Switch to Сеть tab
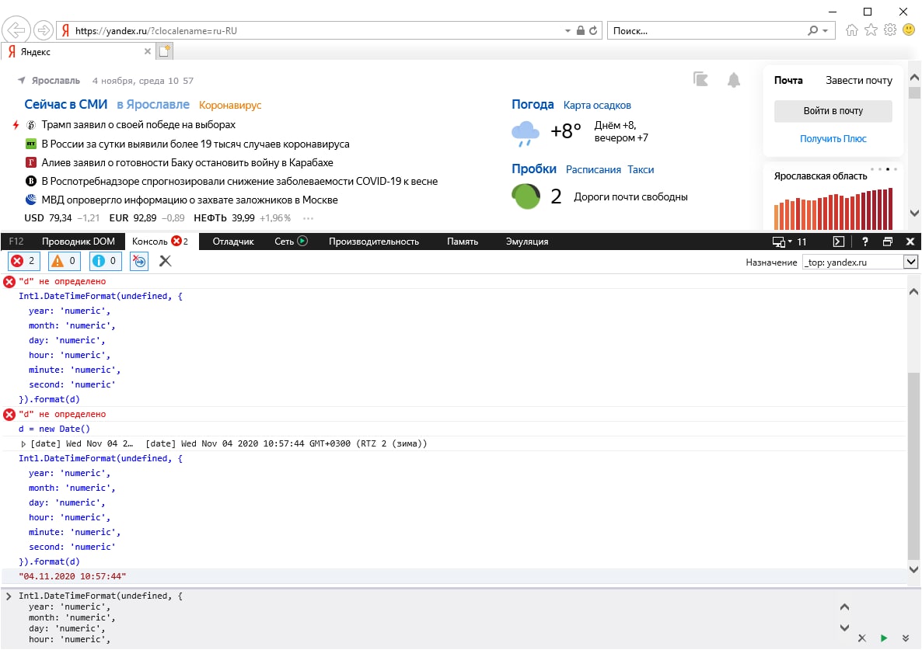The width and height of the screenshot is (922, 650). pos(291,242)
